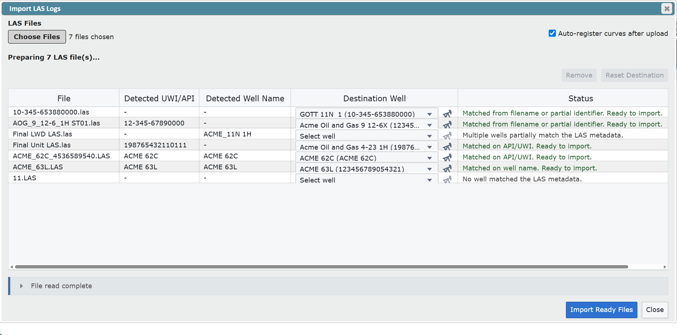Click the 7 files chosen text
This screenshot has width=677, height=335.
91,37
